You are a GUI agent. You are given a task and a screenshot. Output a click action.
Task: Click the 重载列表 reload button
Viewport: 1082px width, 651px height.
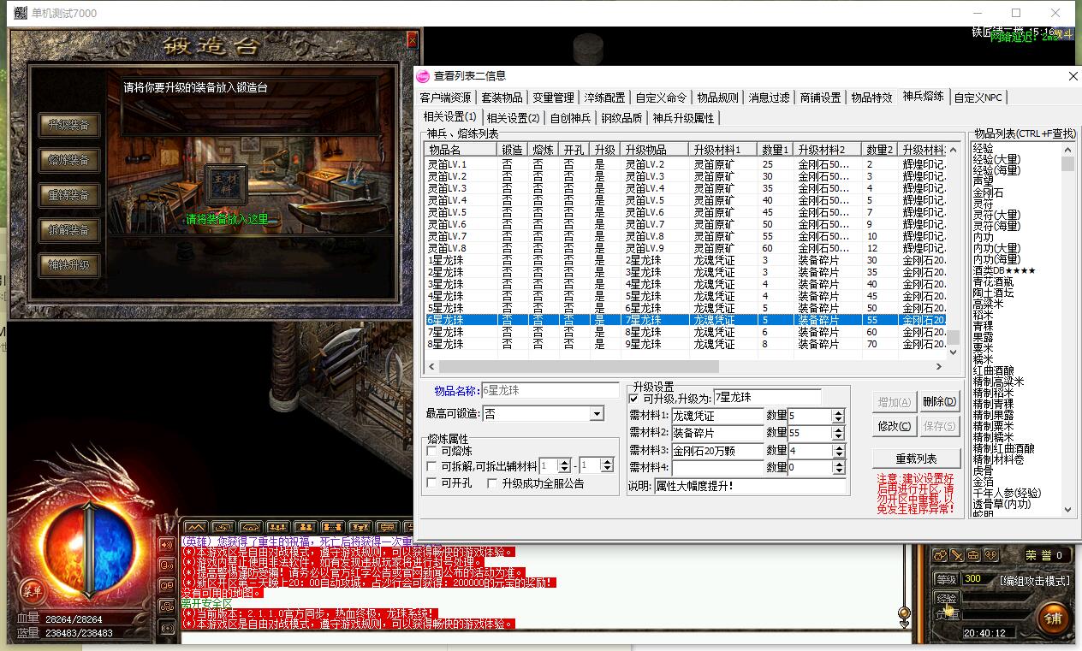point(916,459)
